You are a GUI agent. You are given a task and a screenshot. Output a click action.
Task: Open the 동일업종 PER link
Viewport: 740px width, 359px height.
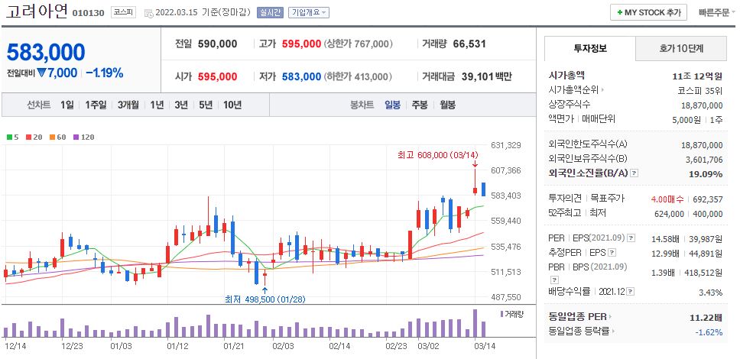point(578,317)
